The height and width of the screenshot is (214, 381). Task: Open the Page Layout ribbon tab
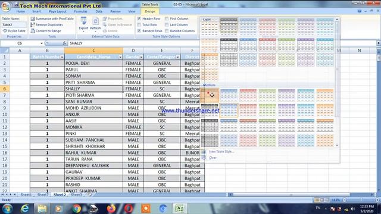point(58,11)
